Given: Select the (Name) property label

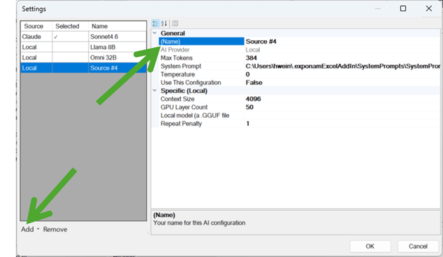Looking at the screenshot, I should point(202,42).
